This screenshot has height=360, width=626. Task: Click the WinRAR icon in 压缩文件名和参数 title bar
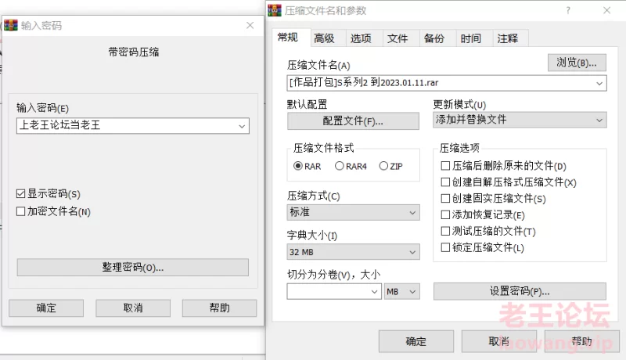click(275, 10)
